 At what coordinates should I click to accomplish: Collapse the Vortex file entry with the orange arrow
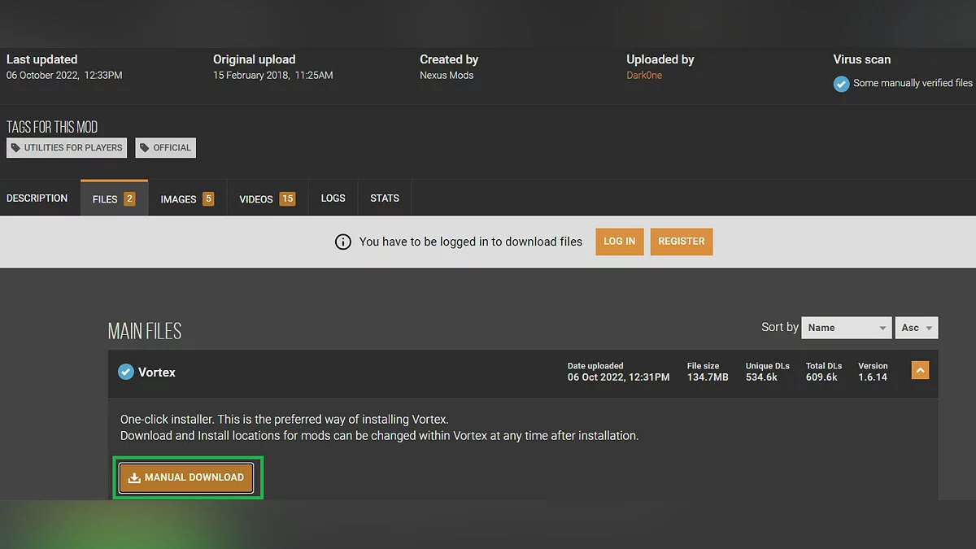pos(920,371)
